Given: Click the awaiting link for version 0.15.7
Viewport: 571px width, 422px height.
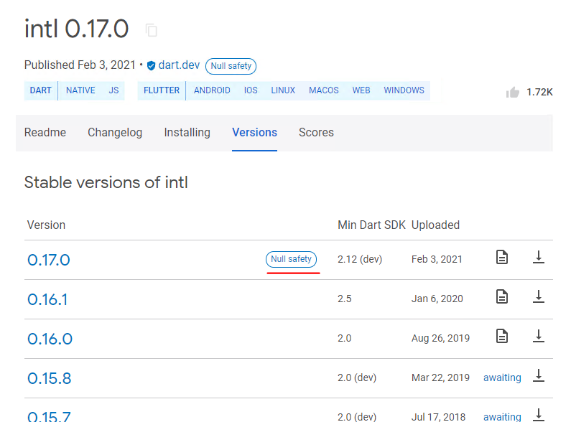Looking at the screenshot, I should click(x=502, y=416).
